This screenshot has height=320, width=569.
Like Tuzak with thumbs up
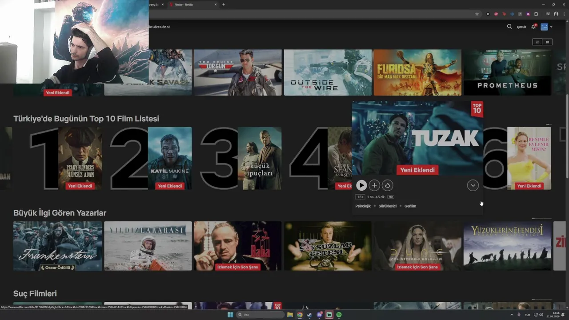pos(388,185)
